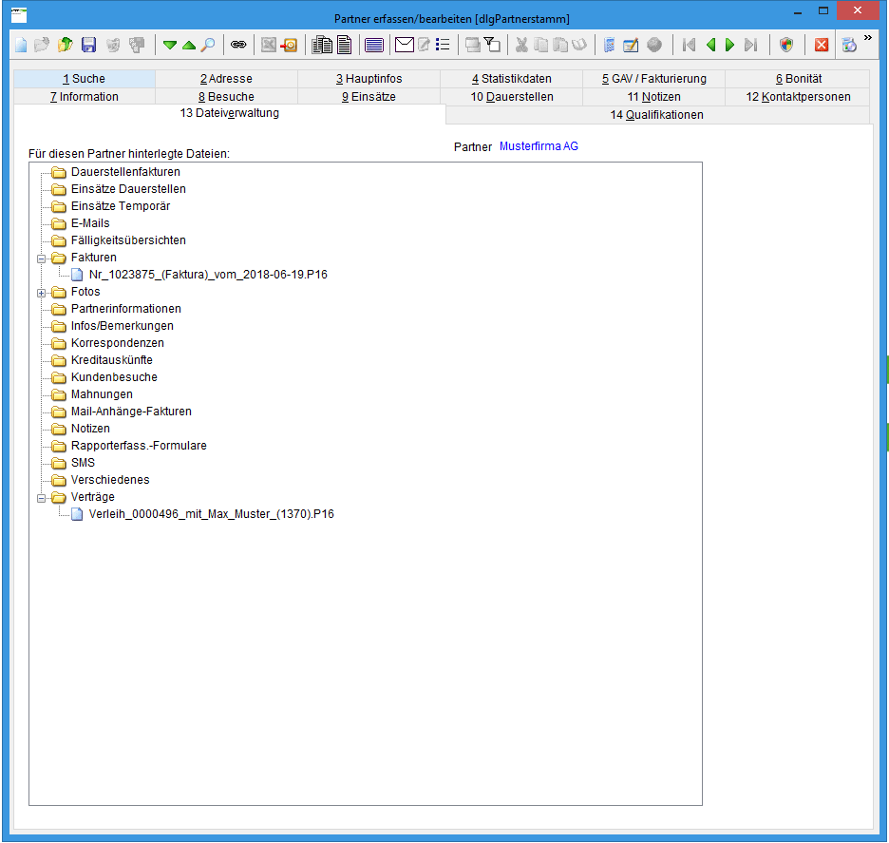Switch to the 6 Bonität tab

(x=798, y=79)
